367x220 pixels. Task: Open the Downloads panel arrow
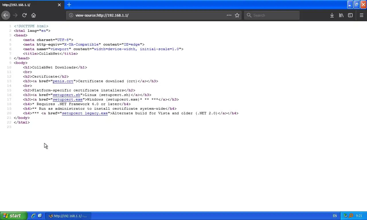click(x=332, y=15)
